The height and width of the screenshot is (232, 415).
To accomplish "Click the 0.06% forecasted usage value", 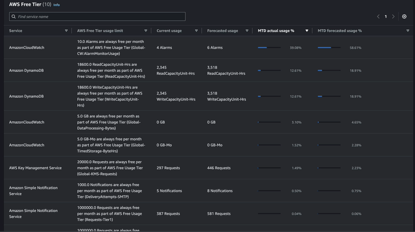I will (x=356, y=214).
